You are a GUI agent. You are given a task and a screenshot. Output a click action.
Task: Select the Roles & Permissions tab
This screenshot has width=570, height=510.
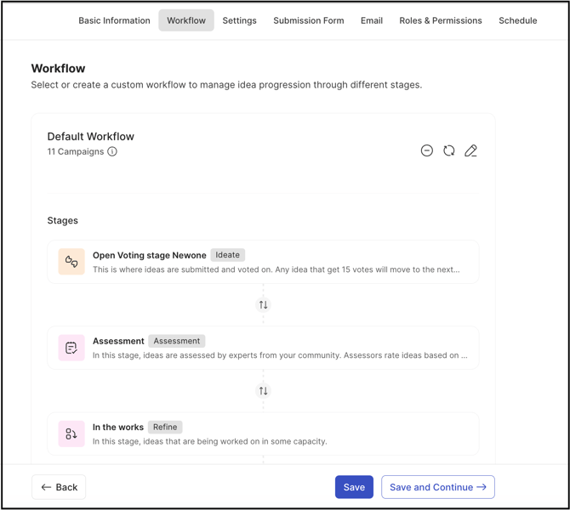click(x=440, y=20)
